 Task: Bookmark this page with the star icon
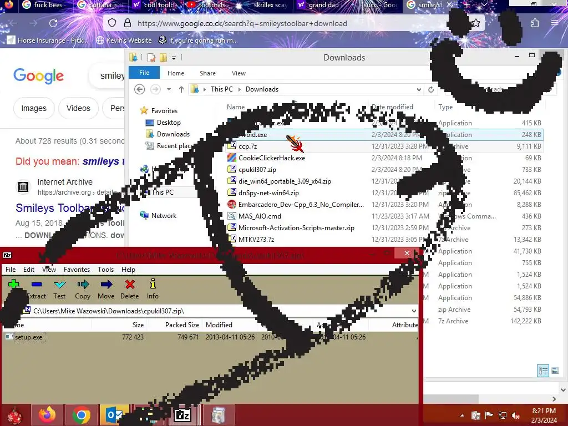click(x=476, y=23)
